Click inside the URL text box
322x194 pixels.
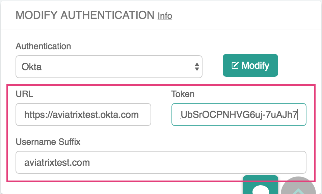tap(83, 115)
